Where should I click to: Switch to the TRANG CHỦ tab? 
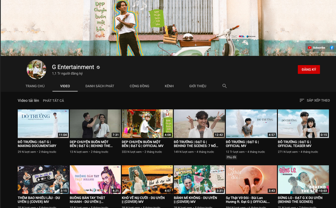coord(35,86)
